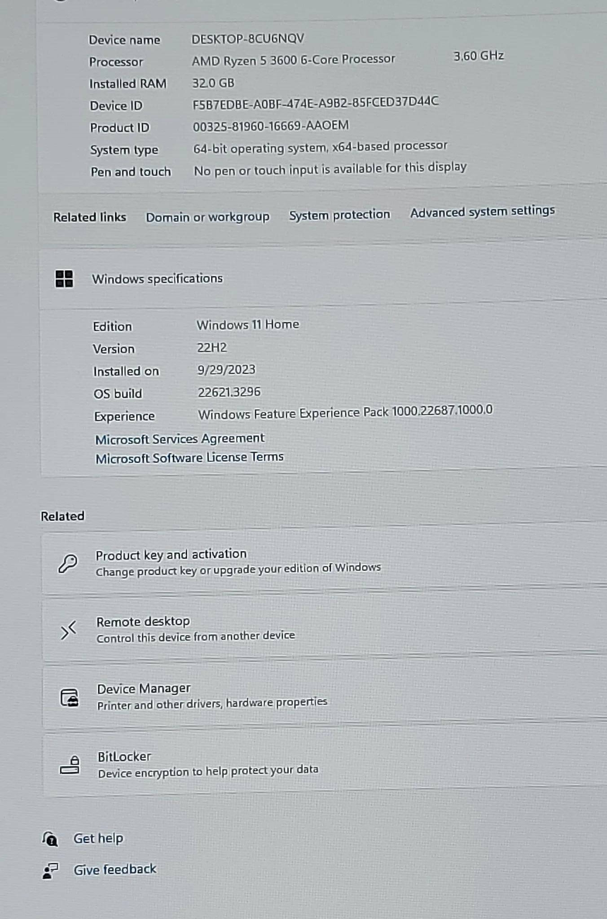View Microsoft Software License Terms
Screen dimensions: 607x919
coord(189,458)
